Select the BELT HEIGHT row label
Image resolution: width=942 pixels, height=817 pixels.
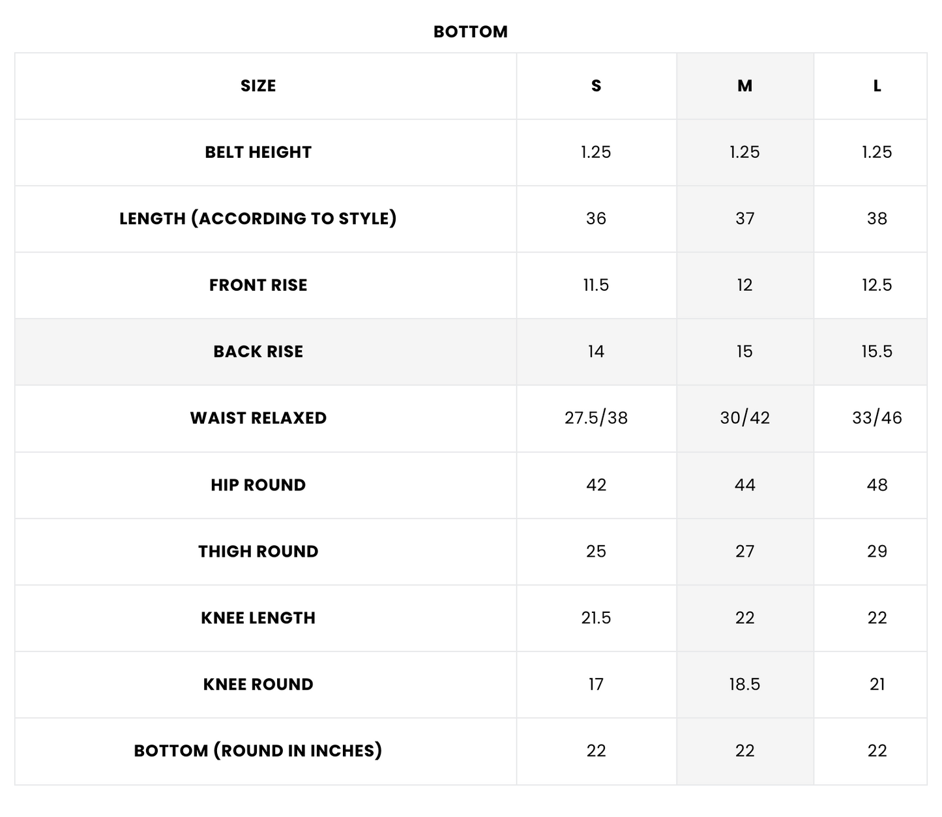coord(258,153)
